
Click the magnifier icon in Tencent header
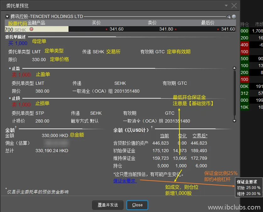tap(229, 16)
